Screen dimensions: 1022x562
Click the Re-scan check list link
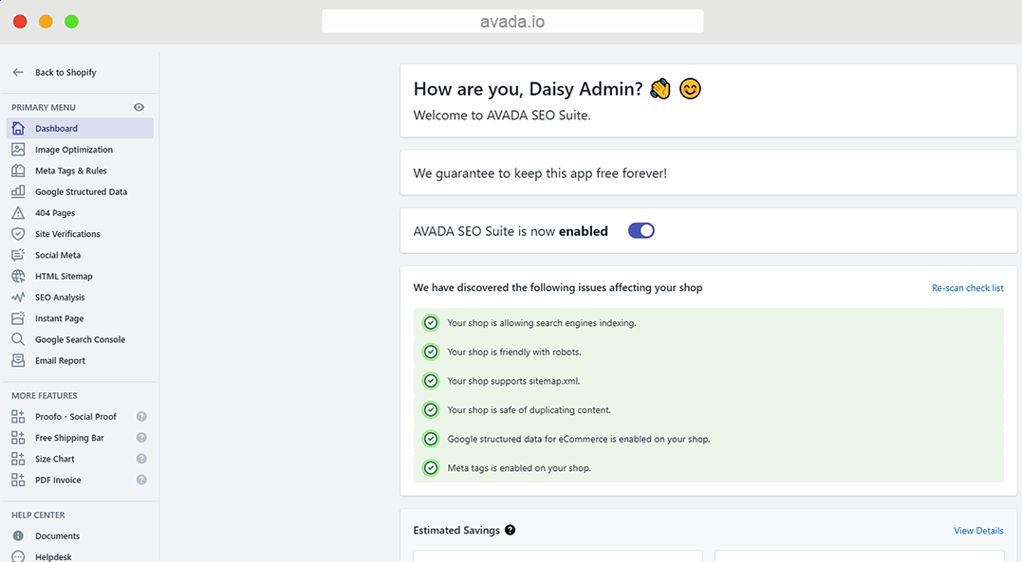click(x=967, y=287)
